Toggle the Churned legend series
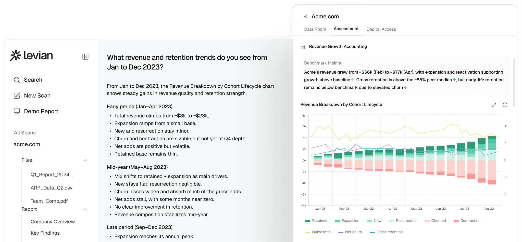 (x=435, y=221)
